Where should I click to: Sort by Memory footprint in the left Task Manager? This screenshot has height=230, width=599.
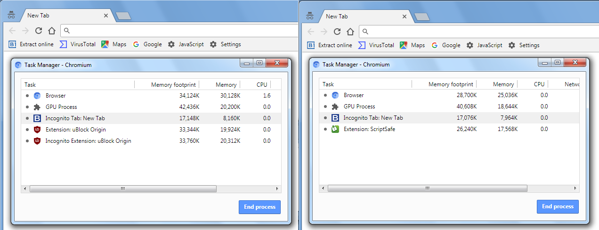click(x=167, y=85)
